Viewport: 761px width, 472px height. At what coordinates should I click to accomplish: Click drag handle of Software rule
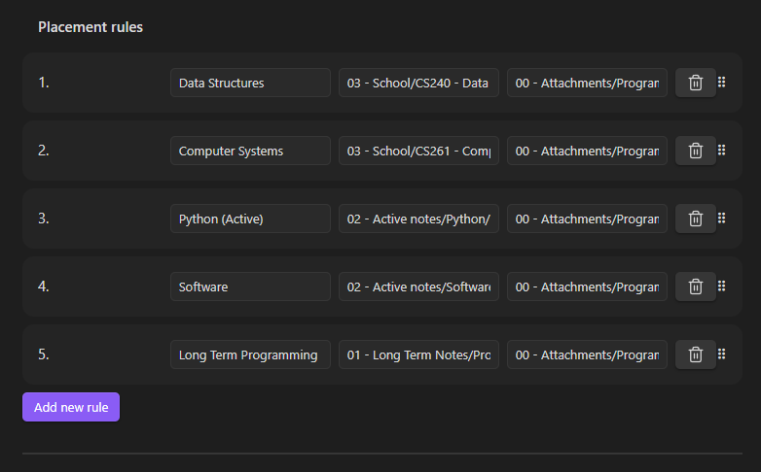pos(722,287)
